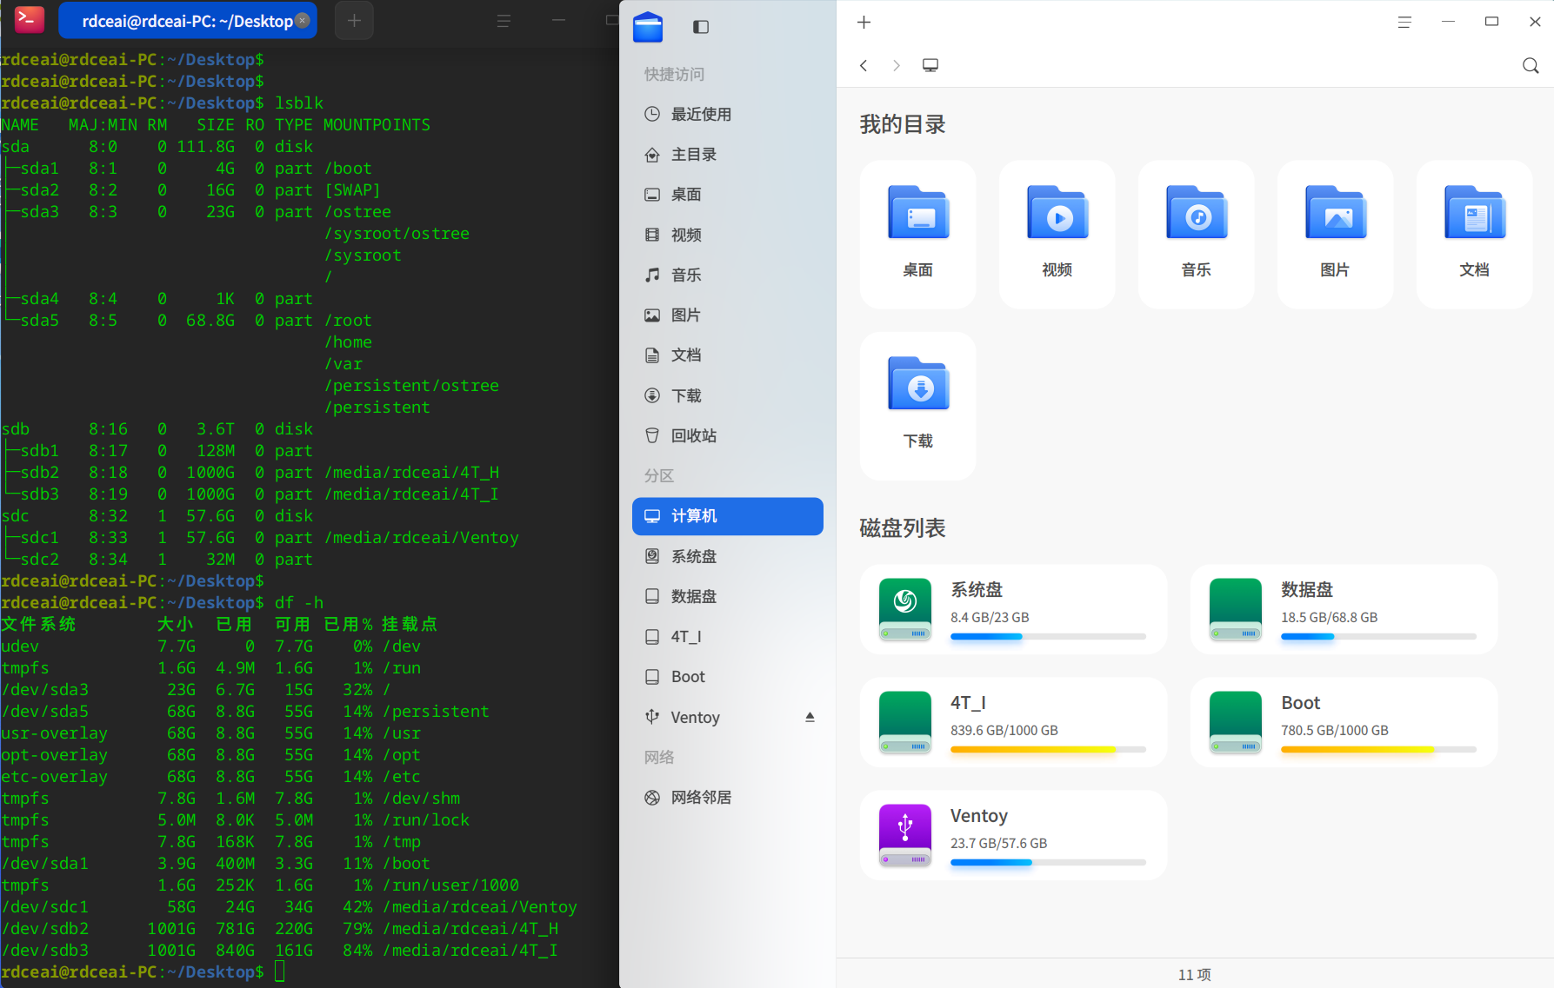The image size is (1554, 988).
Task: Click the computer icon in address bar
Action: (x=930, y=65)
